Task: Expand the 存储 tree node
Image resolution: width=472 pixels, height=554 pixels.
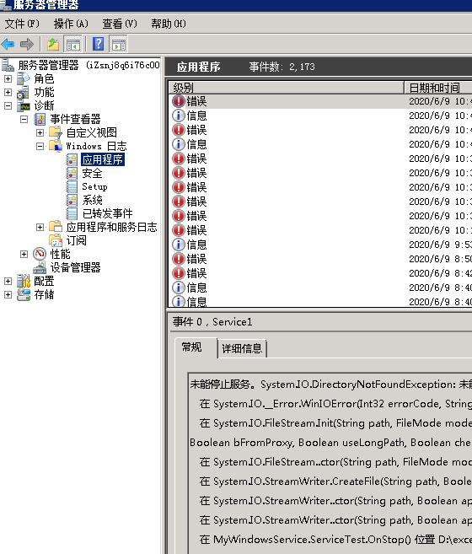Action: 8,294
